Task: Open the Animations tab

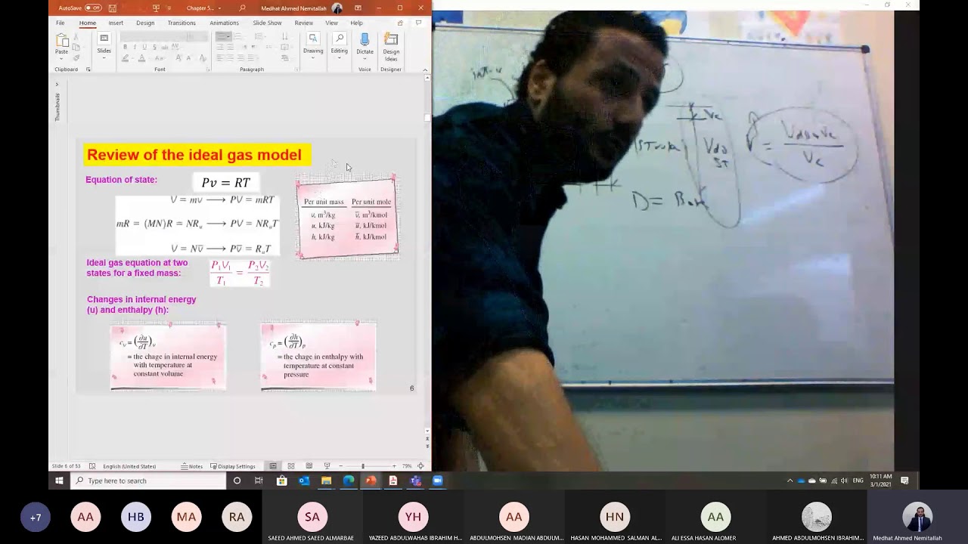Action: pyautogui.click(x=224, y=23)
